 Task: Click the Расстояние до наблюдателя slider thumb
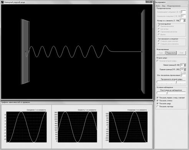(x=167, y=93)
